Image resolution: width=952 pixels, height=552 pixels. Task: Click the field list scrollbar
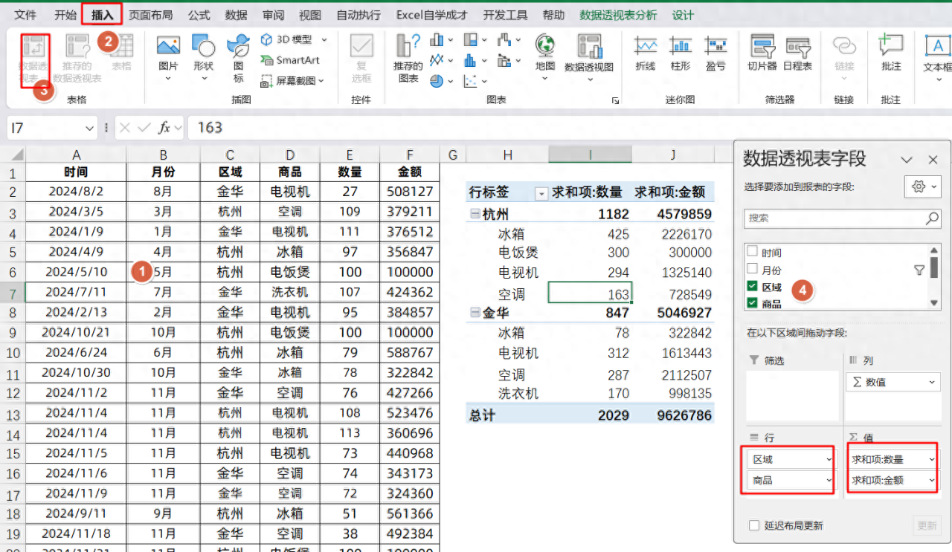934,277
